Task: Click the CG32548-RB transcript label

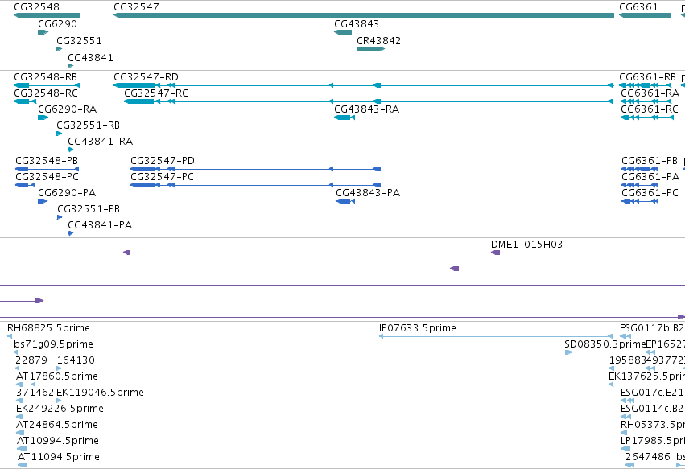Action: 45,77
